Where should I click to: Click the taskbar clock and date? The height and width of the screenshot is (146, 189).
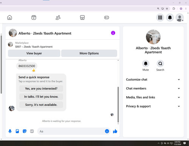coord(177,143)
